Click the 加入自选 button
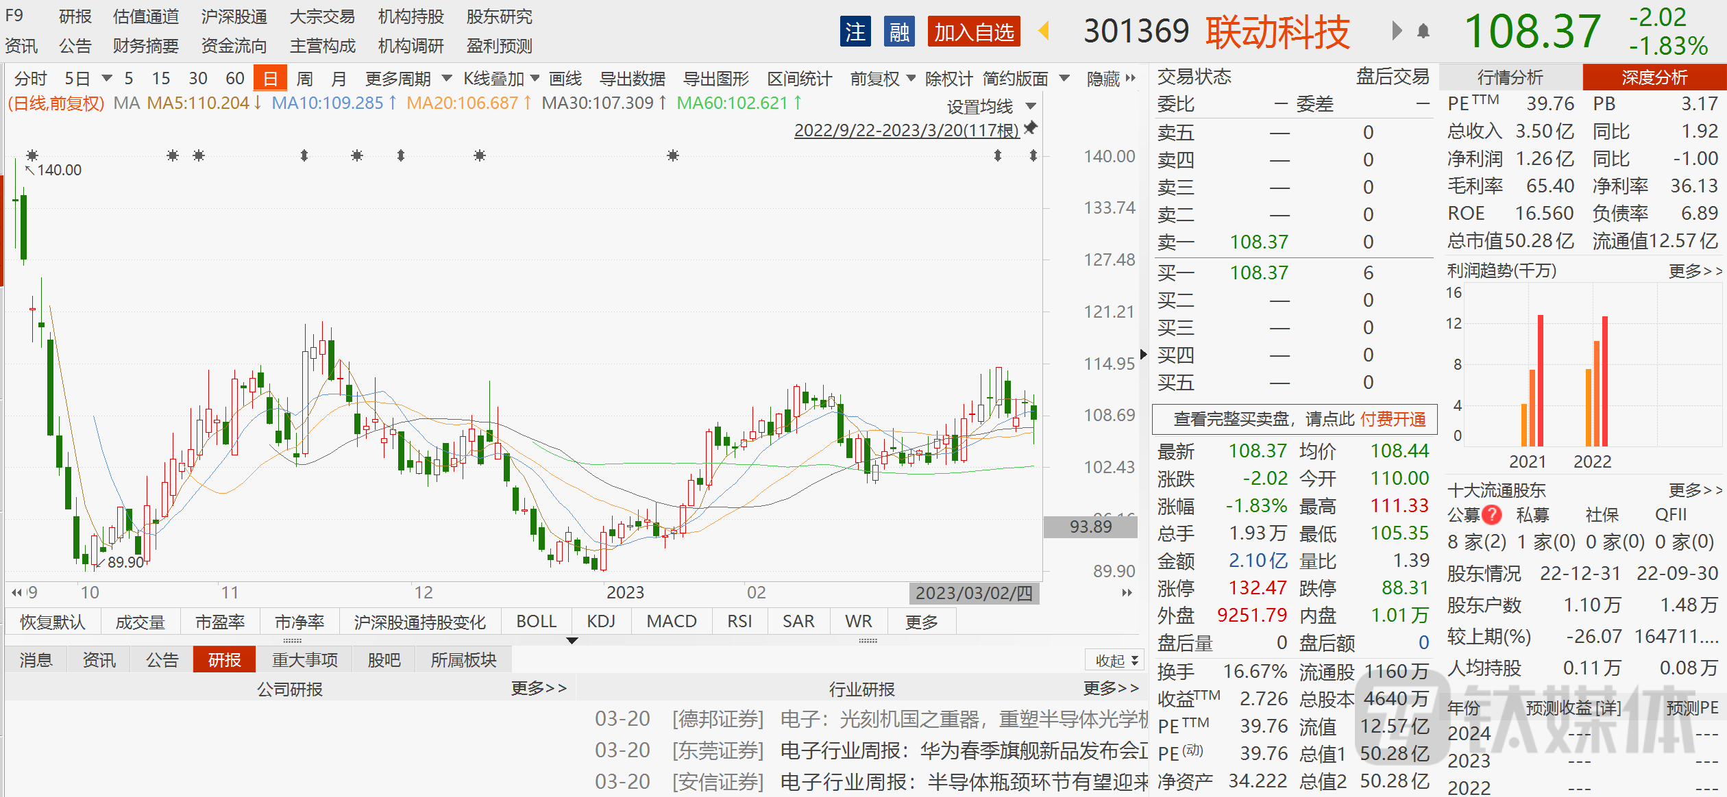The height and width of the screenshot is (797, 1727). click(x=973, y=31)
